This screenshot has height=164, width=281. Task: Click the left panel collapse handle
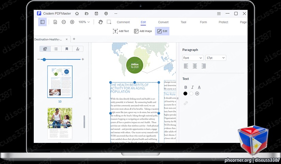click(90, 98)
